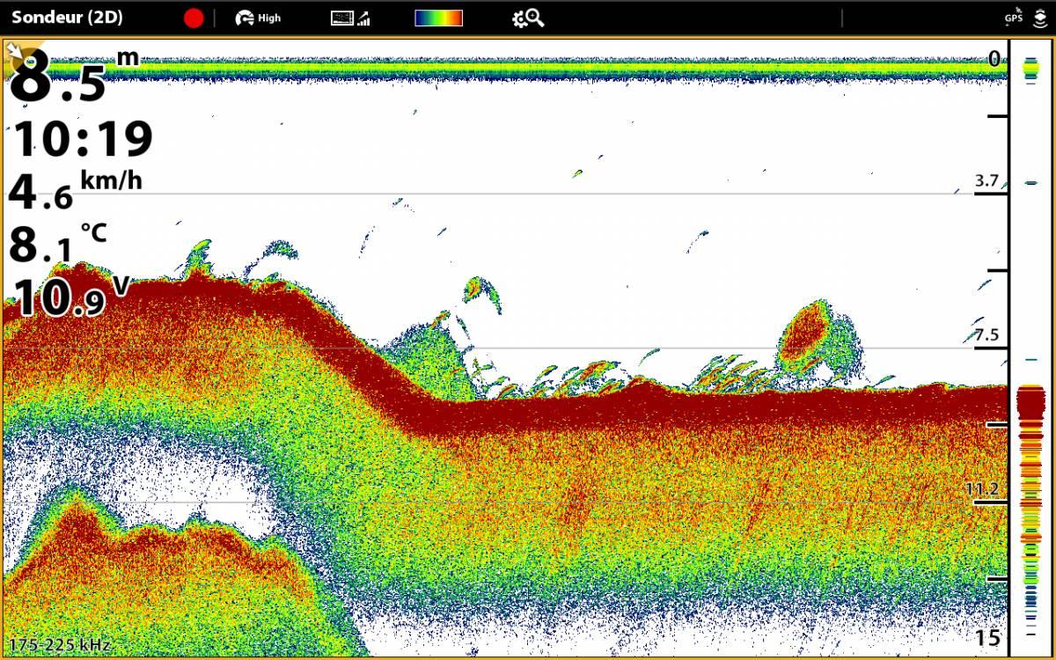
Task: Tap the stacked-layers icon next to GPS
Action: click(1039, 18)
